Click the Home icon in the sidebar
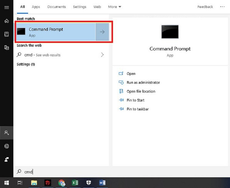Viewport: 230px width, 188px height. pos(6,21)
